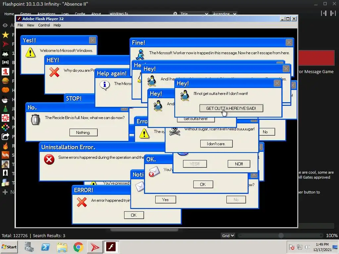This screenshot has width=339, height=254.
Task: Open PowerShell from the taskbar
Action: [46, 247]
